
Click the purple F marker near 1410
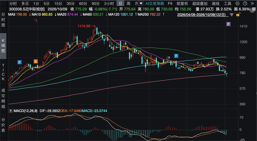click(228, 24)
